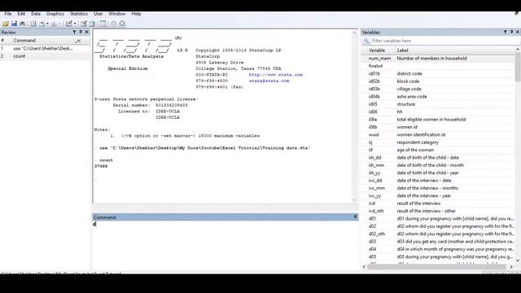This screenshot has width=521, height=293.
Task: Open the Window menu
Action: coord(117,14)
